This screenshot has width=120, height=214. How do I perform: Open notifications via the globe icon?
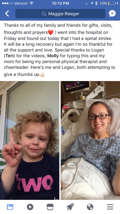[90, 207]
